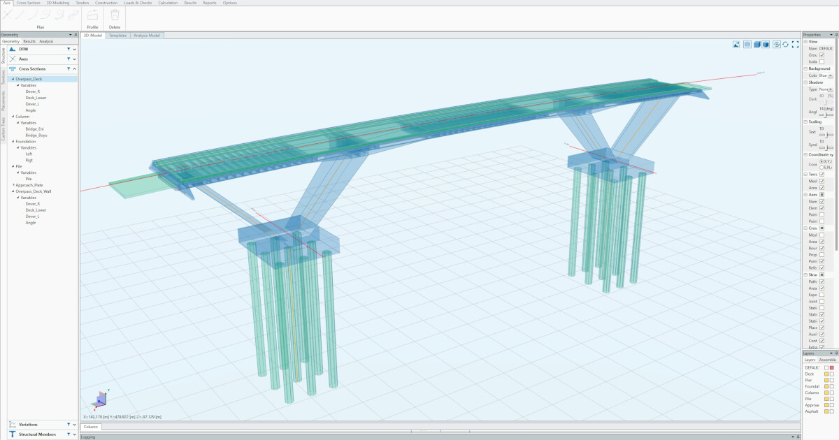Click the filter icon beside Cross Sections
Viewport: 839px width, 440px height.
point(69,69)
